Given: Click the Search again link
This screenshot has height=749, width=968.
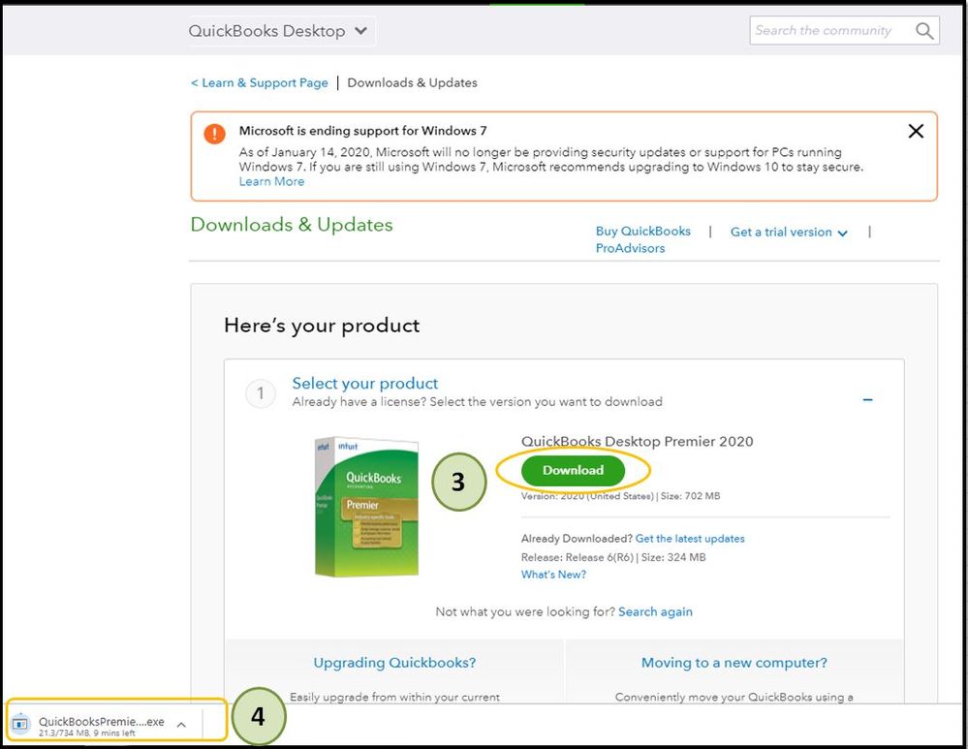Looking at the screenshot, I should pos(655,611).
